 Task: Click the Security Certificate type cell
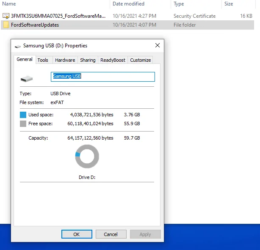(x=194, y=16)
